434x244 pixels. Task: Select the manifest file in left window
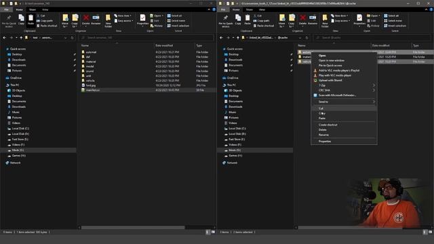click(93, 90)
